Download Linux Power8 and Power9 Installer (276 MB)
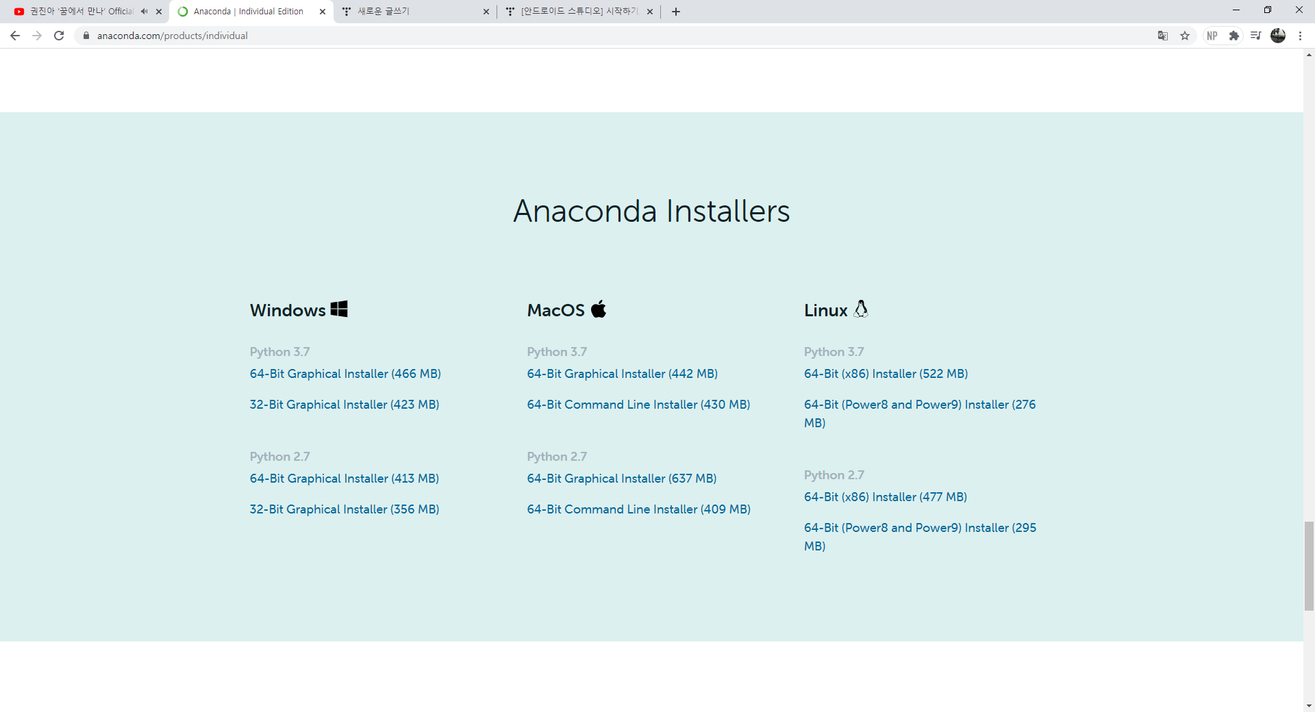This screenshot has width=1315, height=712. [x=920, y=414]
